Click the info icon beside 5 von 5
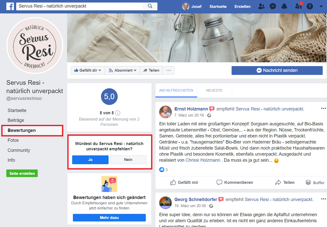The height and width of the screenshot is (227, 327). [x=118, y=113]
